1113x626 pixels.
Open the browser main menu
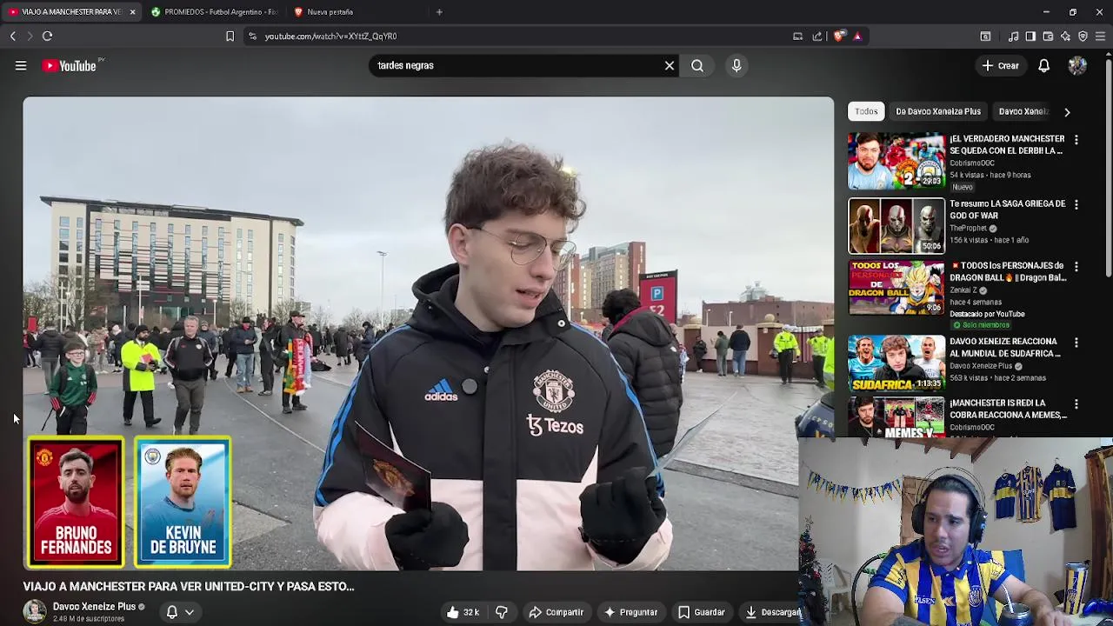(x=1100, y=36)
